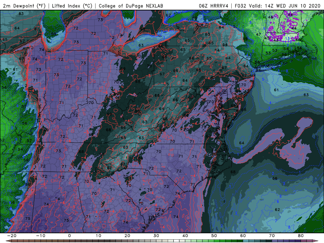Click the 'F032 Valid: 14Z WED JUN 10 2020' text
This screenshot has width=324, height=243.
click(x=277, y=6)
